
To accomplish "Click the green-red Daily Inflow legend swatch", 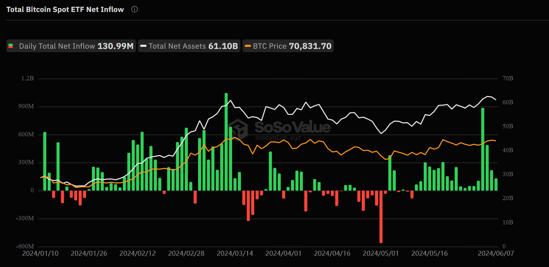I will [x=11, y=46].
